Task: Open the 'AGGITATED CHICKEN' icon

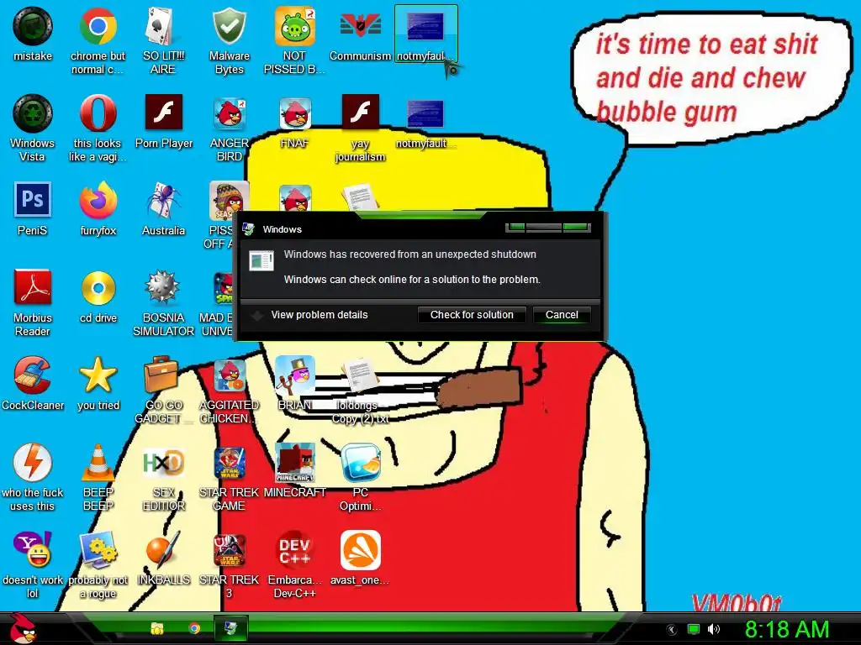Action: click(x=229, y=390)
